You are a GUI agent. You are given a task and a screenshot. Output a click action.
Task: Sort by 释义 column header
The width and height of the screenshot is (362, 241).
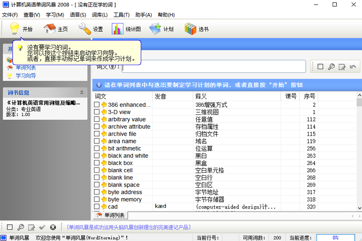coord(237,96)
